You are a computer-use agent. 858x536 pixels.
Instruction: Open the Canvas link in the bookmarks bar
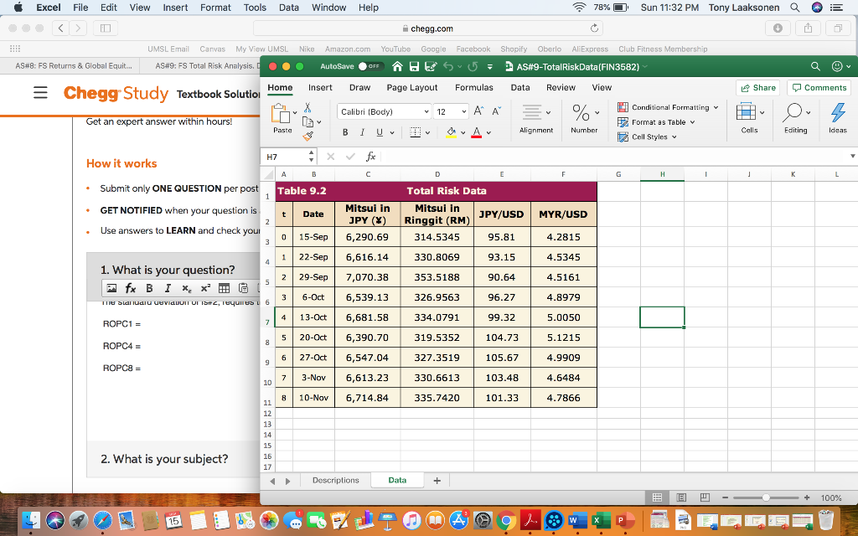[212, 49]
